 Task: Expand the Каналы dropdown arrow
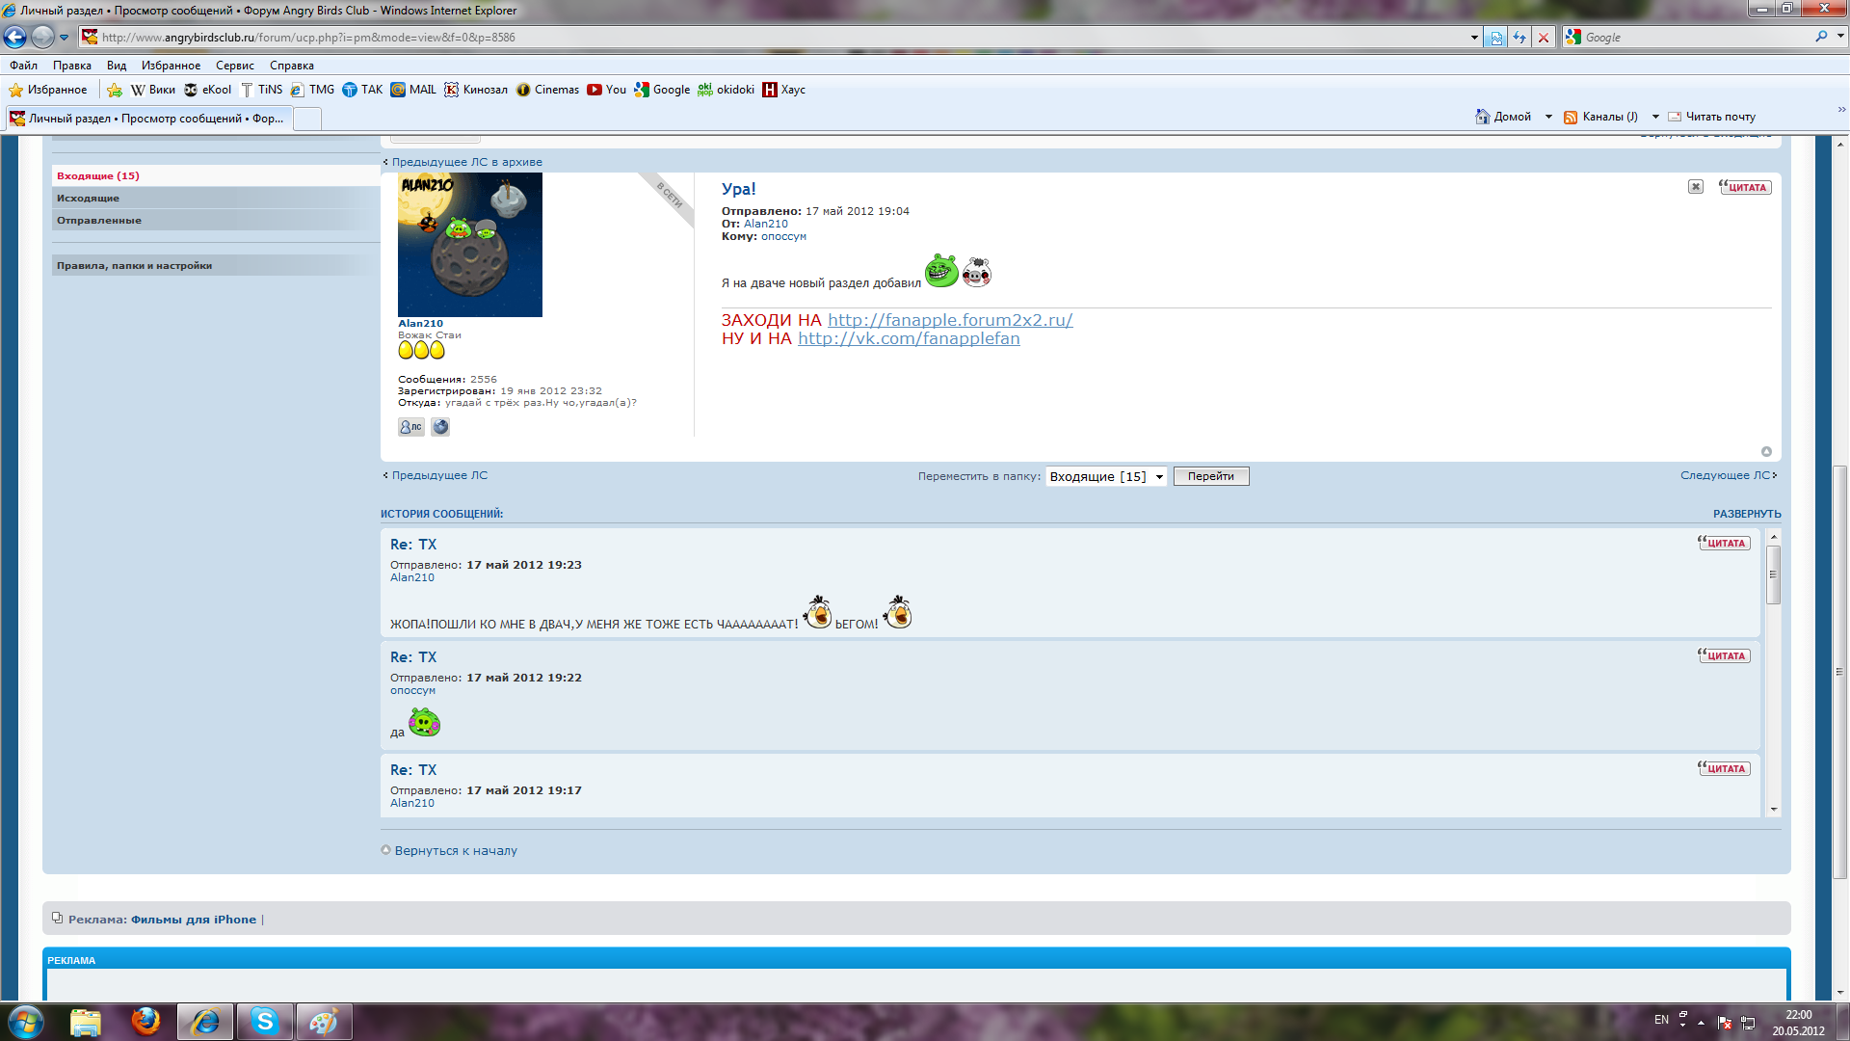tap(1655, 117)
